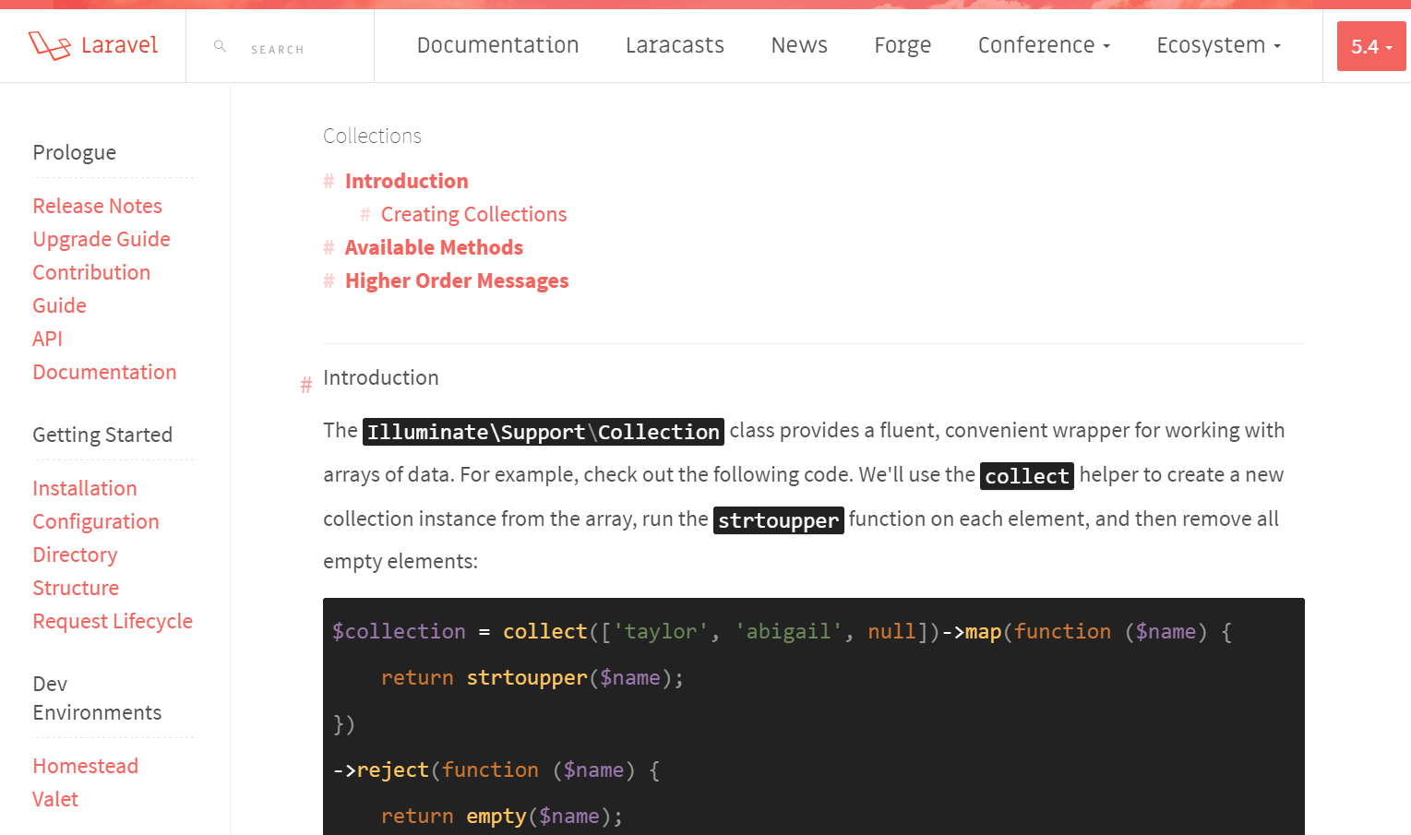
Task: Select Laracasts in the navigation bar
Action: pyautogui.click(x=675, y=44)
